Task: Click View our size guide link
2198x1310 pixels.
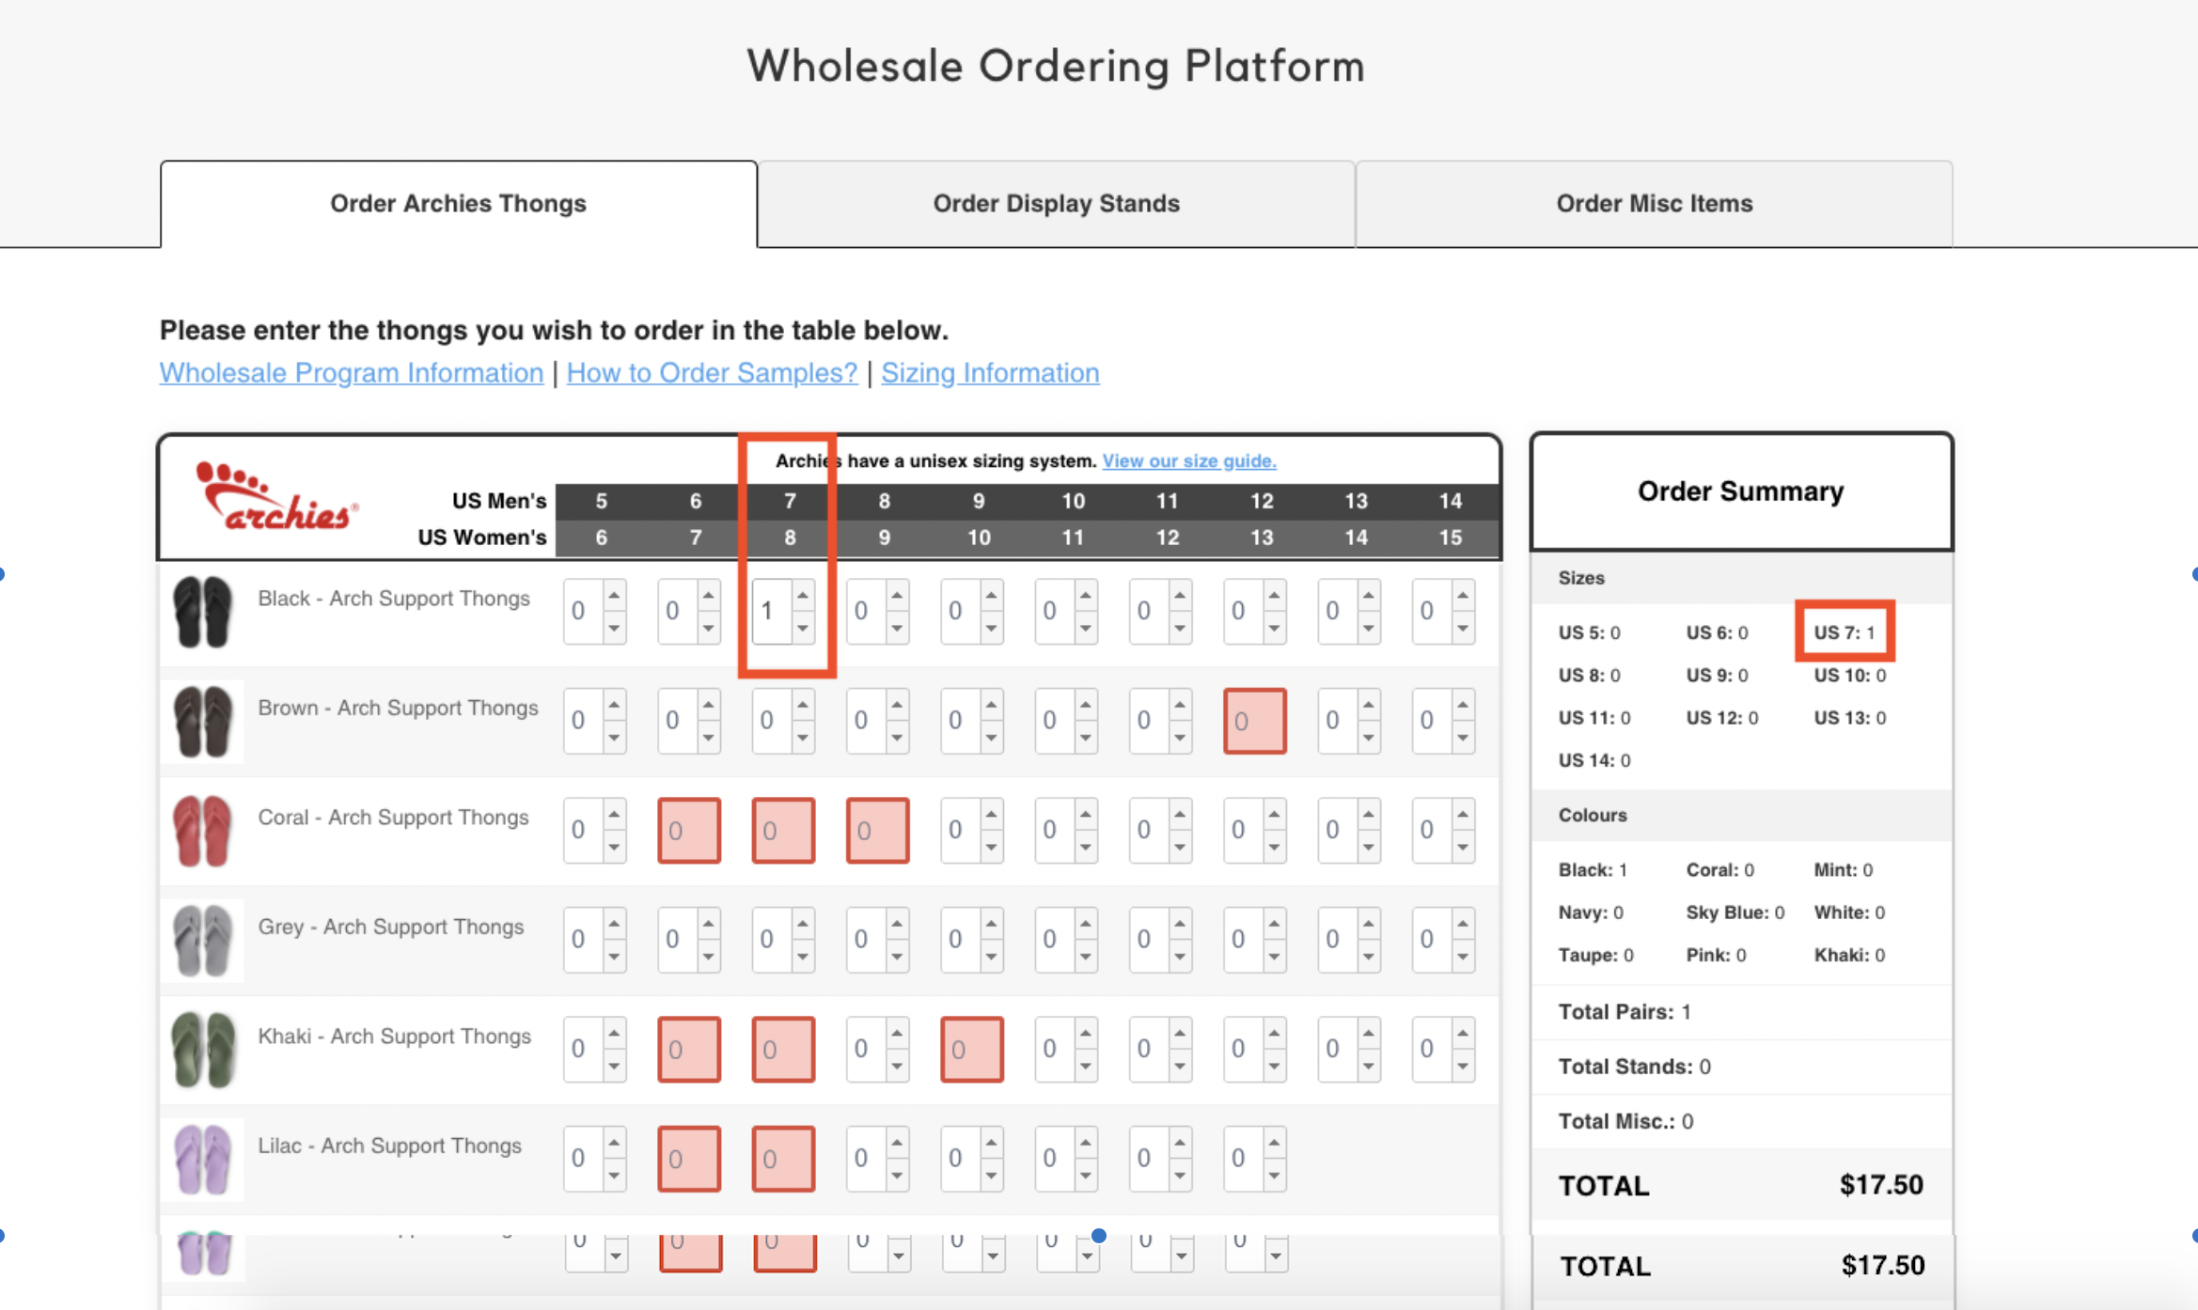Action: pos(1189,460)
